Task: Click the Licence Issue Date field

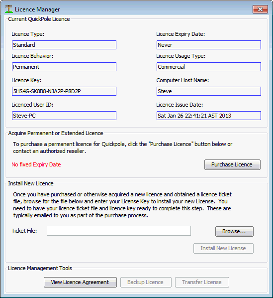Action: [x=209, y=116]
